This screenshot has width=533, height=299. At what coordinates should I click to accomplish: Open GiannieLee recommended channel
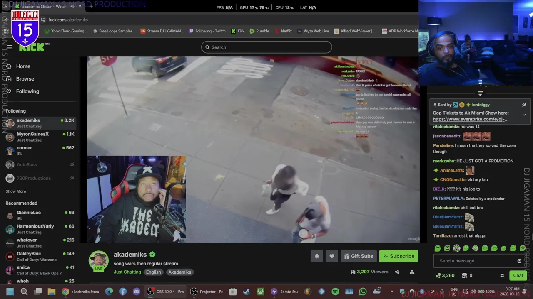pyautogui.click(x=40, y=215)
